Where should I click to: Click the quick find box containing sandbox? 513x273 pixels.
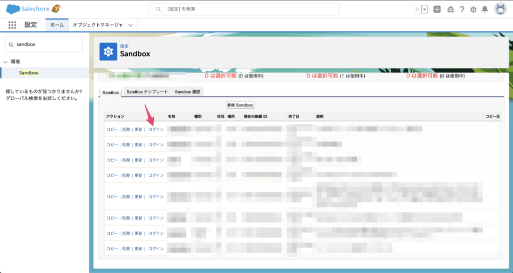point(44,44)
